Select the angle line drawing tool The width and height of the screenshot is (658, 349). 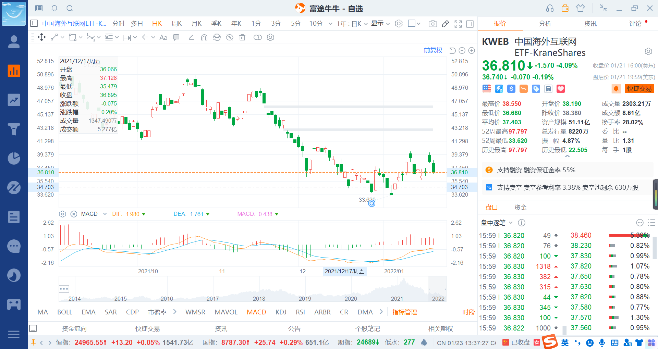pyautogui.click(x=191, y=37)
